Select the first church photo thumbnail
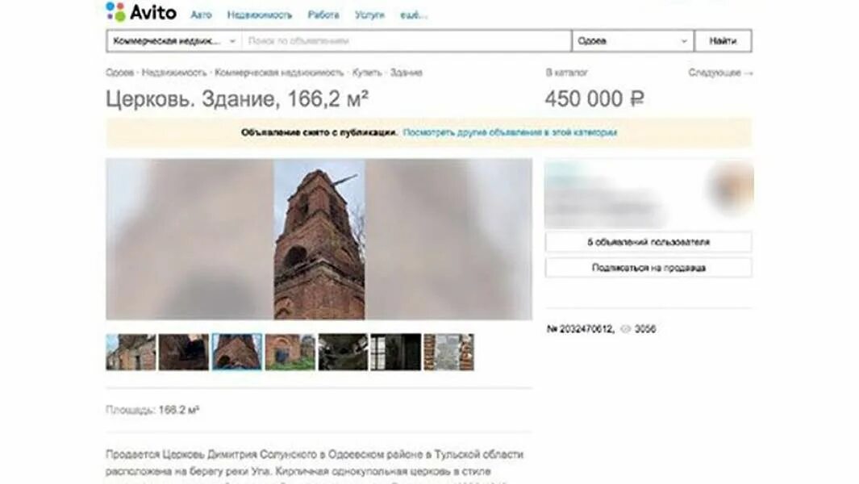 (x=131, y=352)
